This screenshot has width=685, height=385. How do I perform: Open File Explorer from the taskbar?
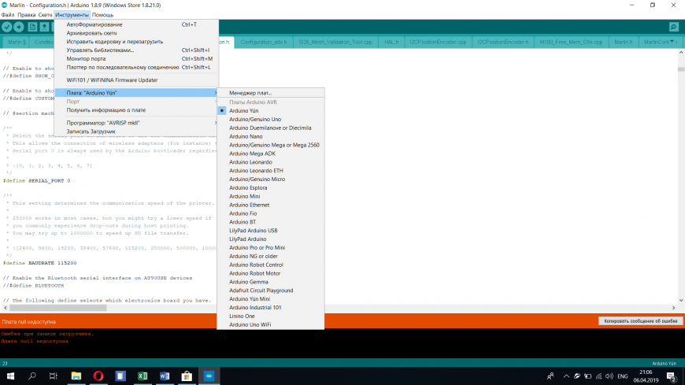(x=76, y=376)
